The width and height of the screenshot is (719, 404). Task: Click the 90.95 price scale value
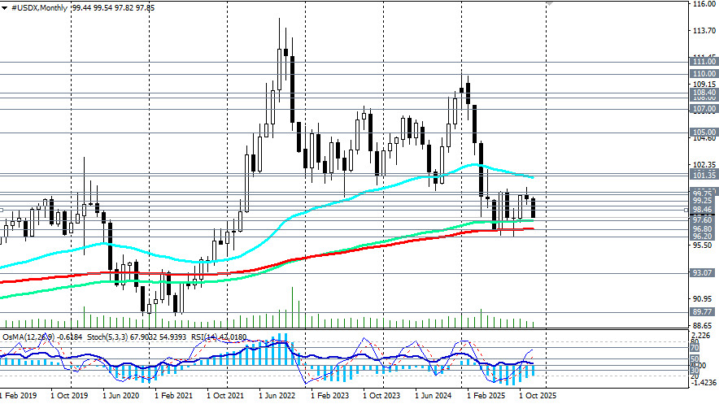(704, 299)
